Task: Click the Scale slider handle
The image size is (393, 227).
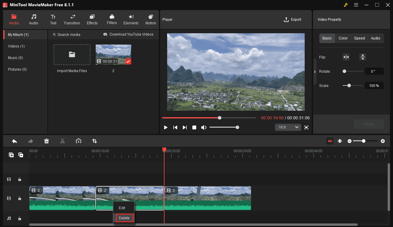Action: click(349, 85)
